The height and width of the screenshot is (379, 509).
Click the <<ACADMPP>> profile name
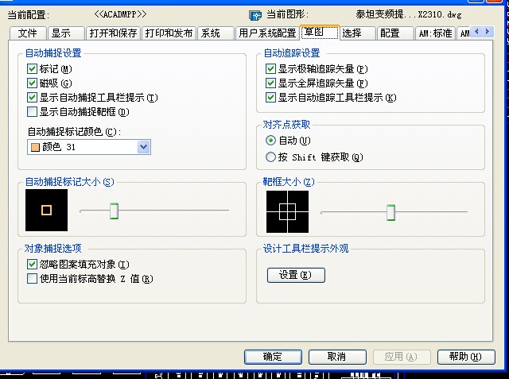coord(120,14)
